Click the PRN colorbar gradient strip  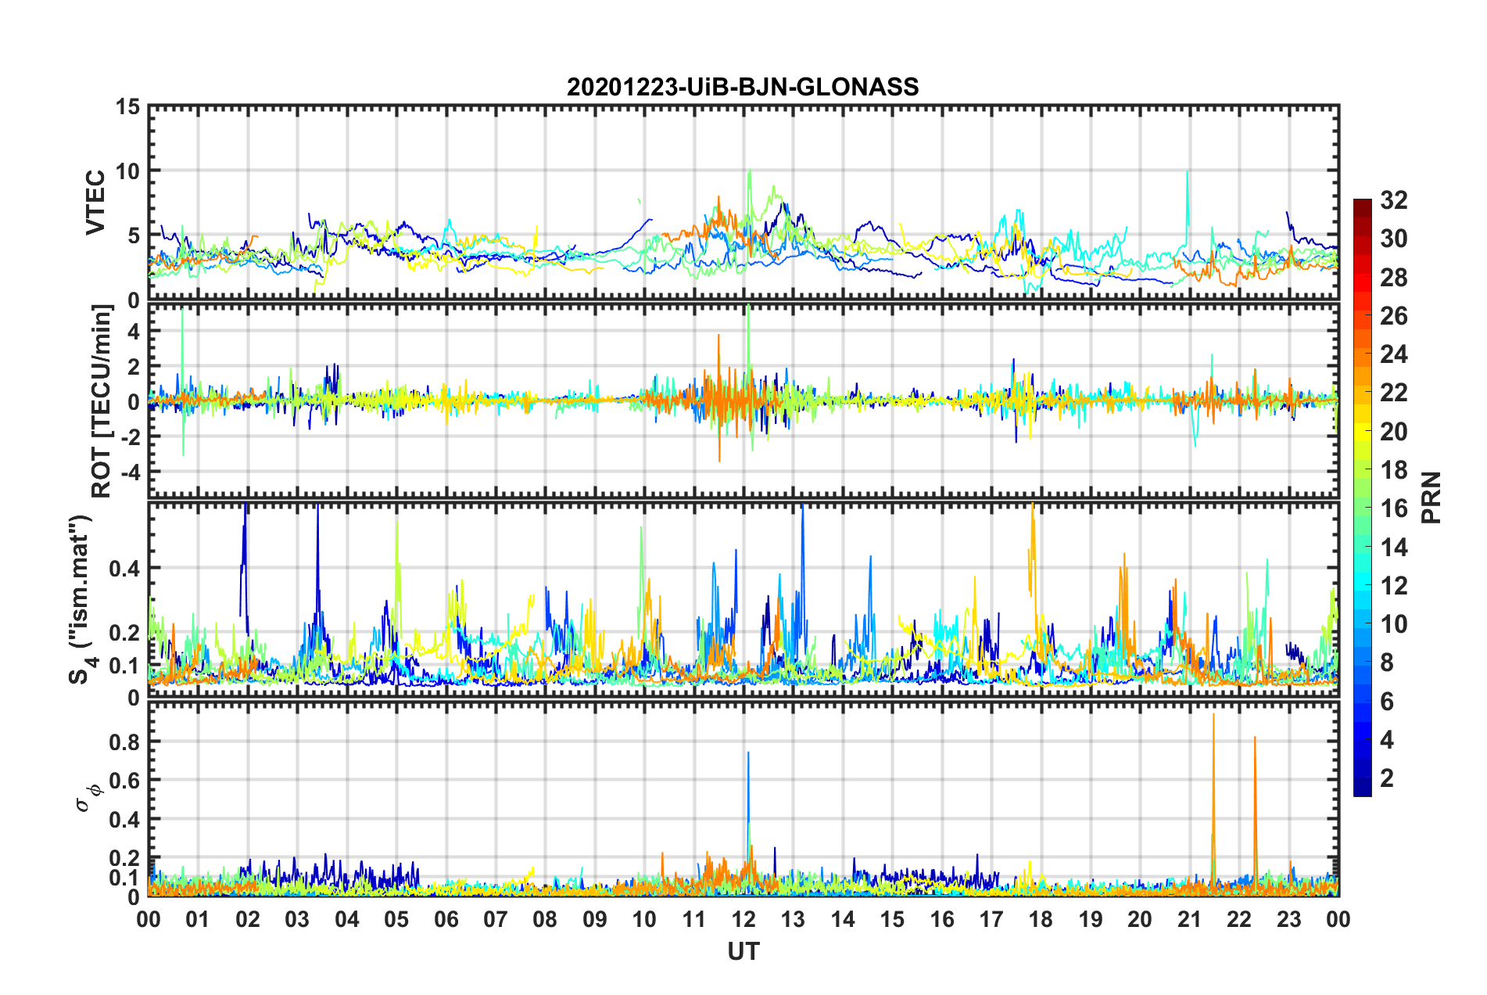pos(1363,497)
